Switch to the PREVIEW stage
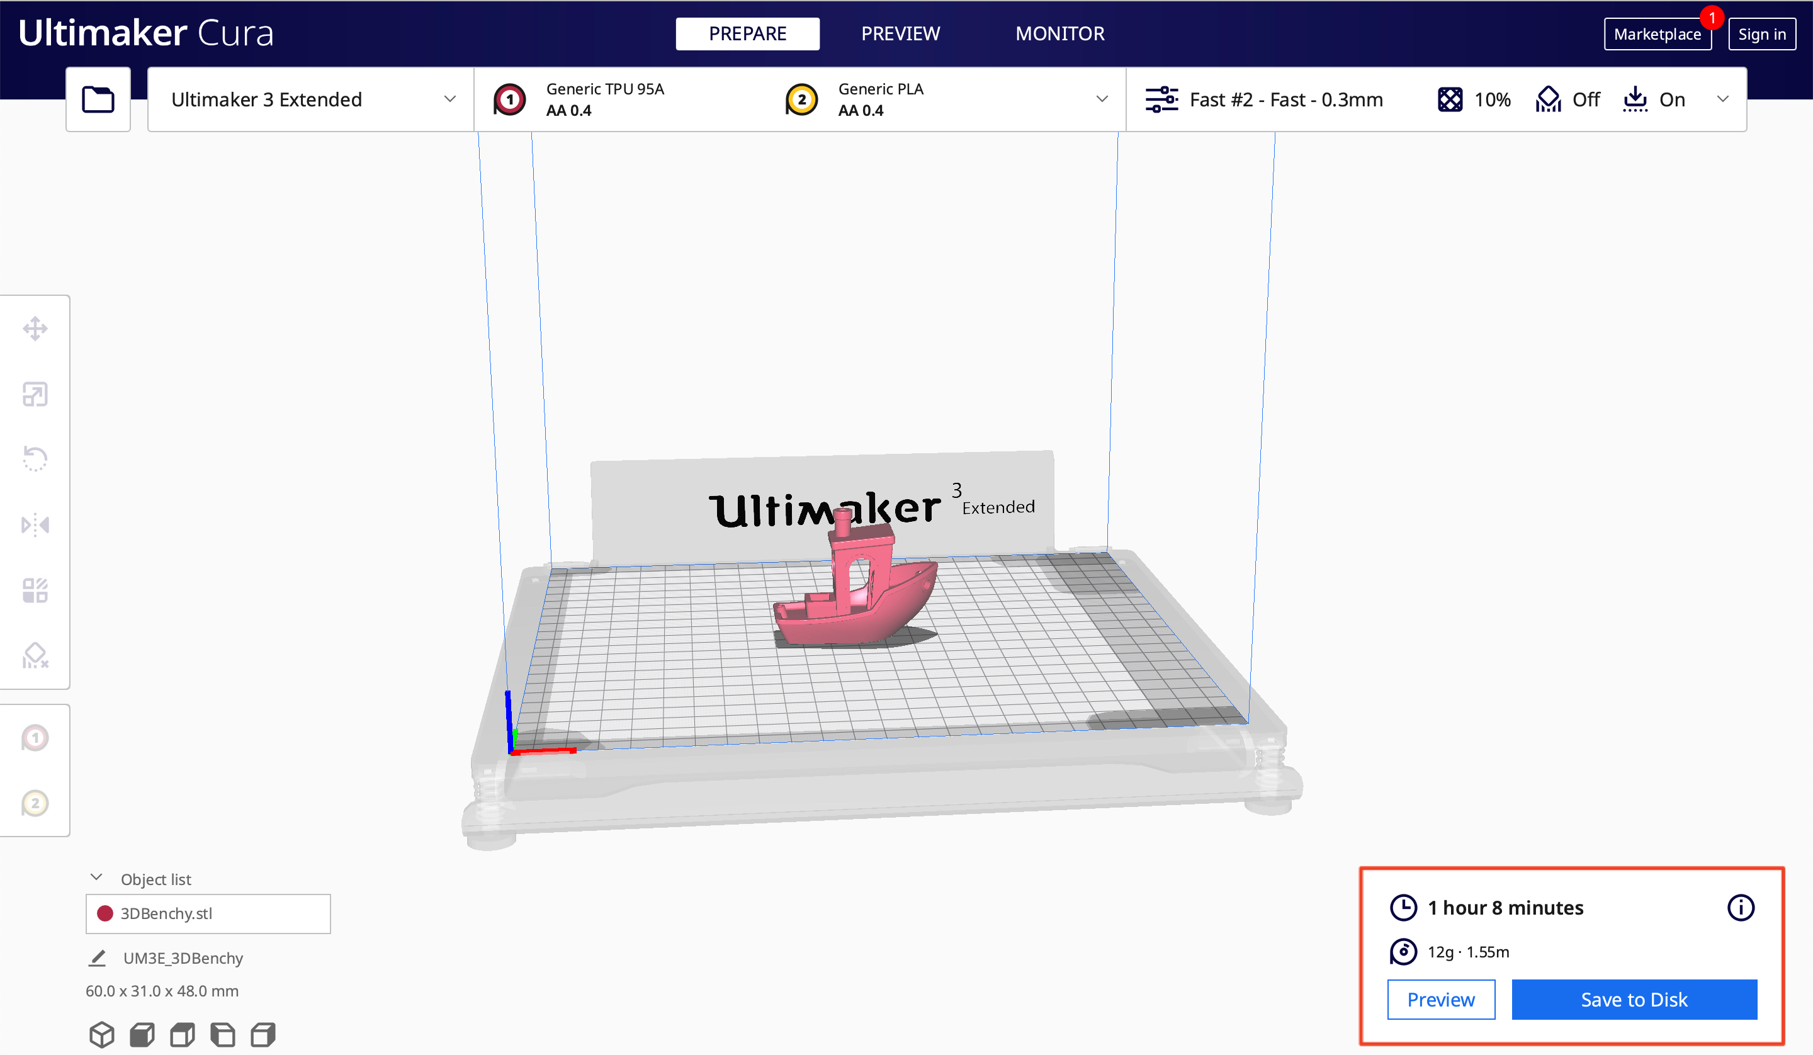This screenshot has width=1813, height=1055. [900, 34]
